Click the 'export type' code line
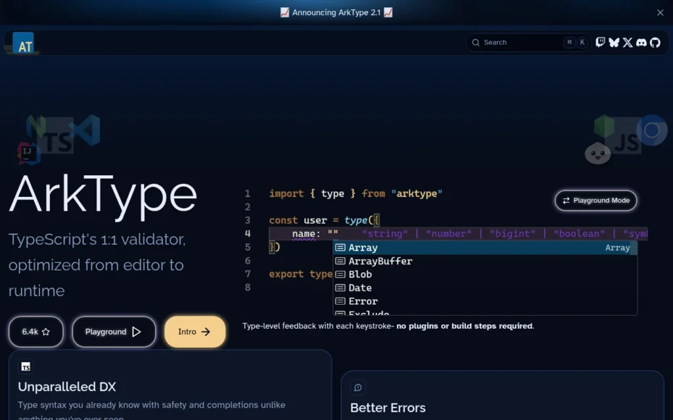 coord(301,274)
